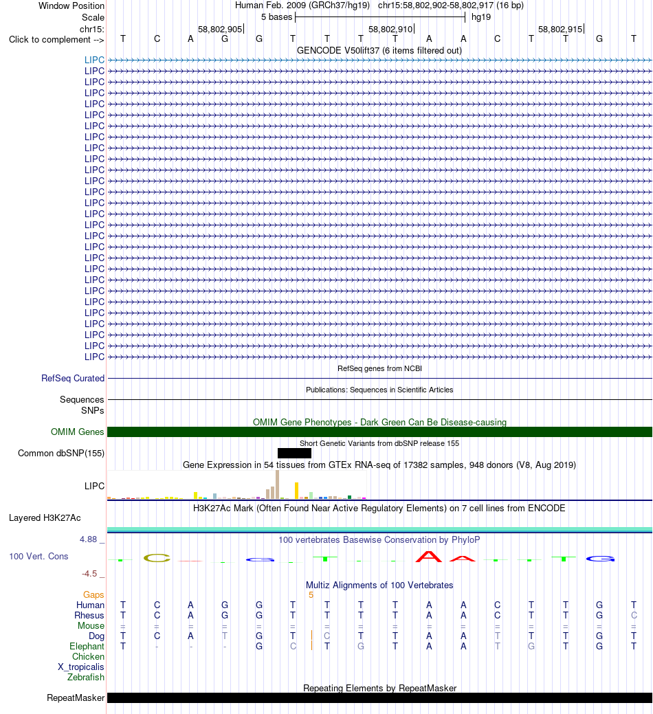Click the topmost light-blue LIPC transcript label
The height and width of the screenshot is (714, 653).
coord(94,60)
